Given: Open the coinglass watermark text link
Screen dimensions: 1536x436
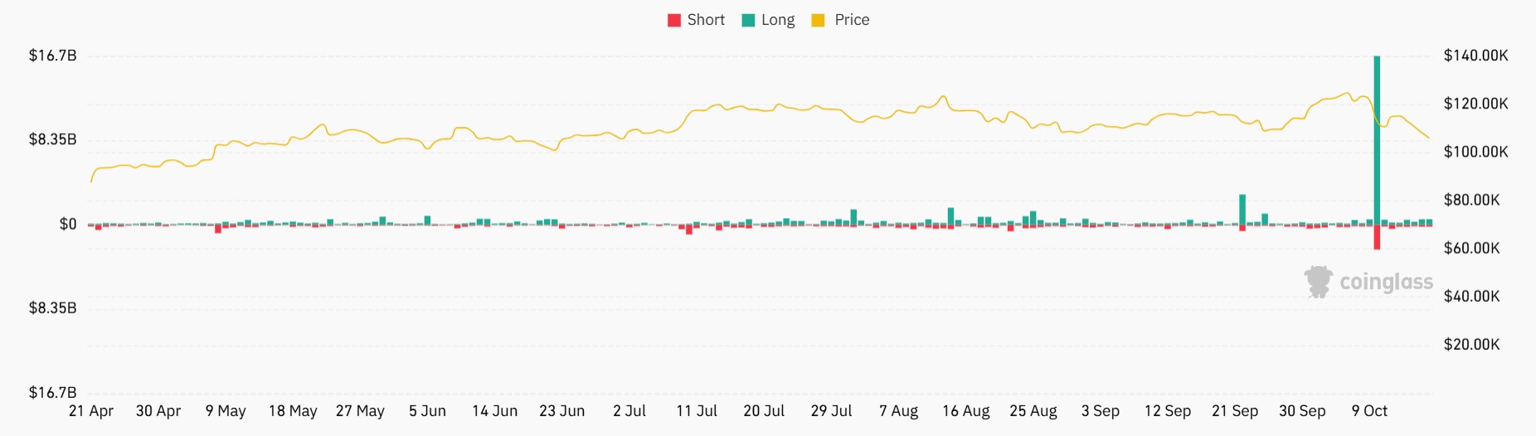Looking at the screenshot, I should [1386, 282].
